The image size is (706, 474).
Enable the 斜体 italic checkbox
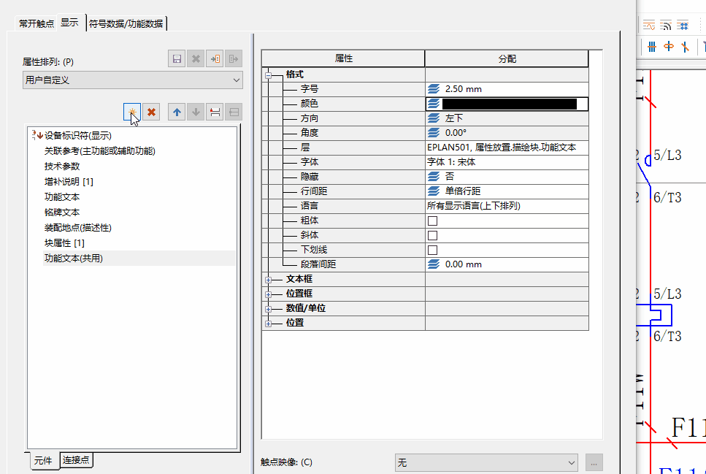tap(432, 235)
